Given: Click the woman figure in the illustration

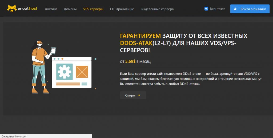Looking at the screenshot, I should [x=39, y=67].
